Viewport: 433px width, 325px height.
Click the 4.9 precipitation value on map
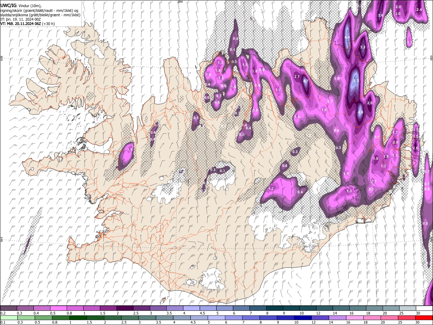coord(347,38)
